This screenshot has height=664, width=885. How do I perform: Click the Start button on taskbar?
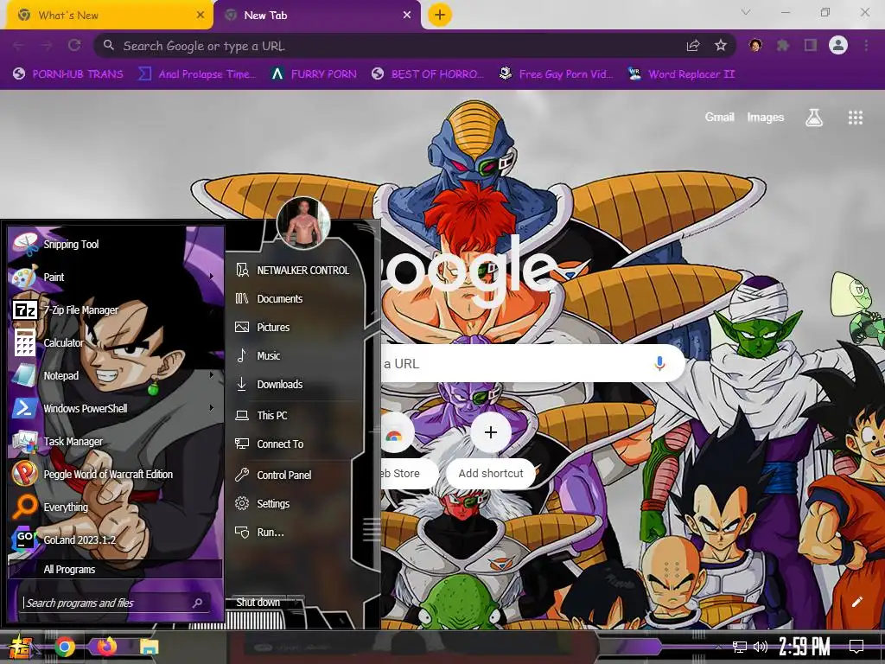(x=21, y=647)
